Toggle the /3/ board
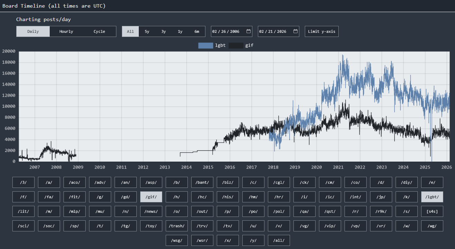 point(23,182)
